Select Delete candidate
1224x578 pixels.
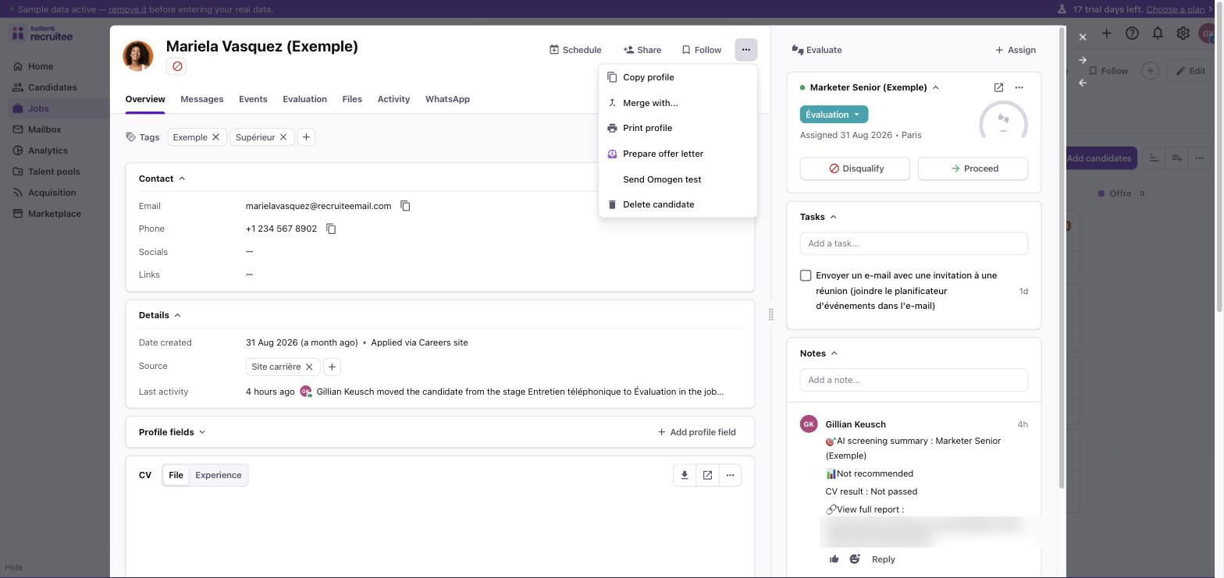coord(678,204)
